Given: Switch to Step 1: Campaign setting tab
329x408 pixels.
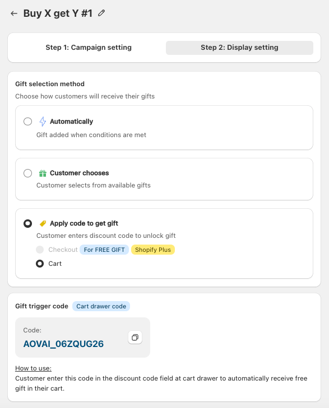Looking at the screenshot, I should 89,48.
